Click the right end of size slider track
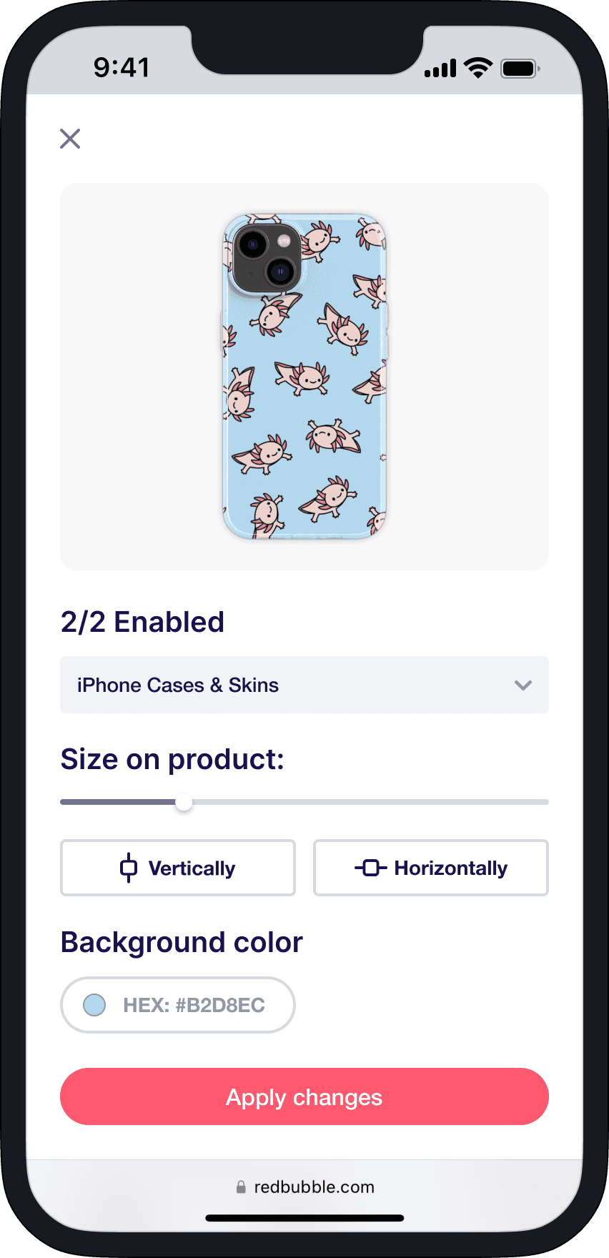 (543, 802)
